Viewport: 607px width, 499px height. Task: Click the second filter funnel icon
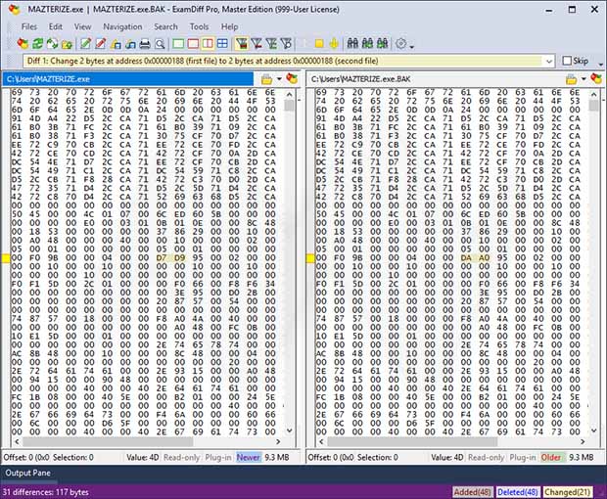click(x=257, y=44)
